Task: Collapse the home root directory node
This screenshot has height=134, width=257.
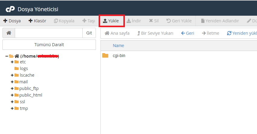Action: 7,56
